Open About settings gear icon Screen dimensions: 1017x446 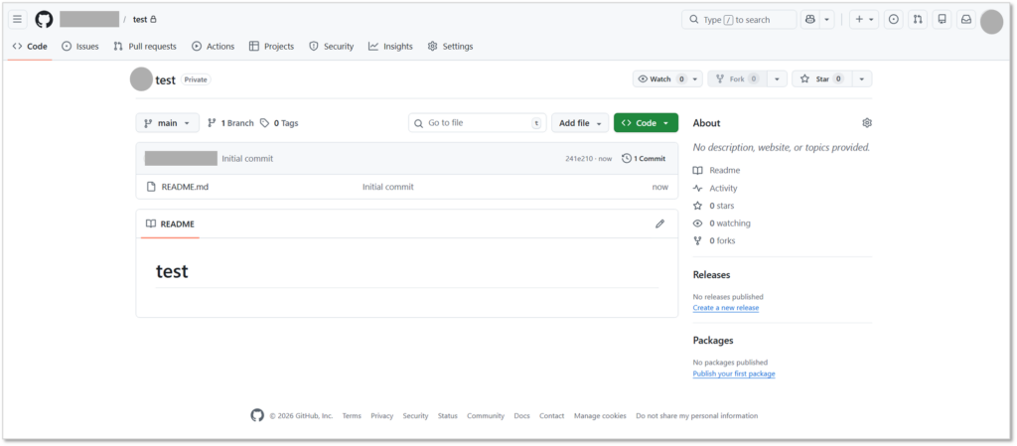pyautogui.click(x=867, y=123)
